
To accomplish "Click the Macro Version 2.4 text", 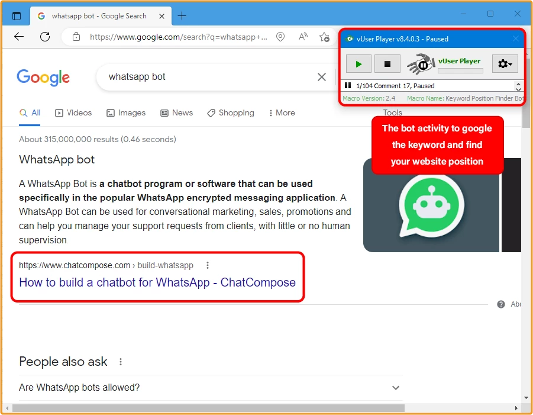I will pyautogui.click(x=369, y=98).
